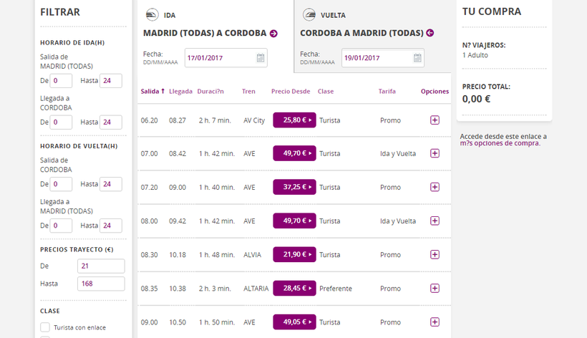This screenshot has height=338, width=587.
Task: Switch to the IDA tab
Action: pyautogui.click(x=170, y=15)
